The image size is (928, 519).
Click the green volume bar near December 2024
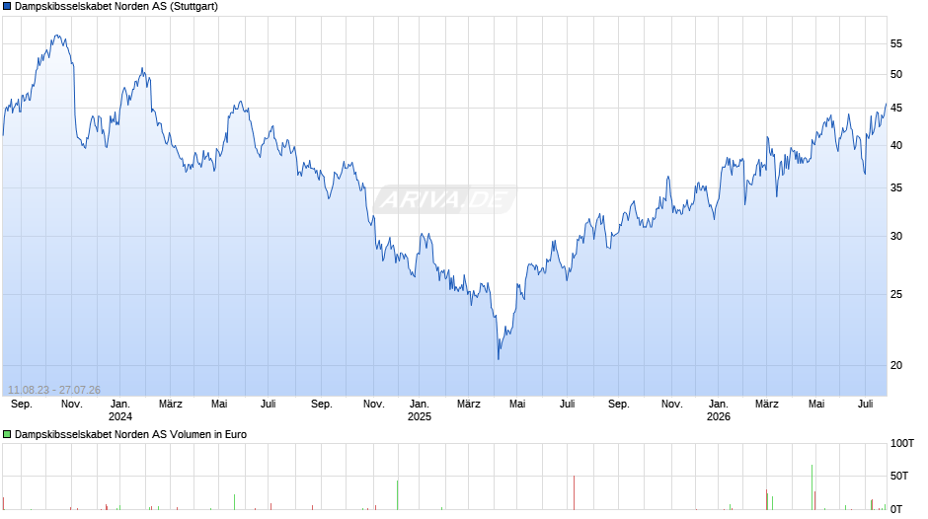[397, 494]
